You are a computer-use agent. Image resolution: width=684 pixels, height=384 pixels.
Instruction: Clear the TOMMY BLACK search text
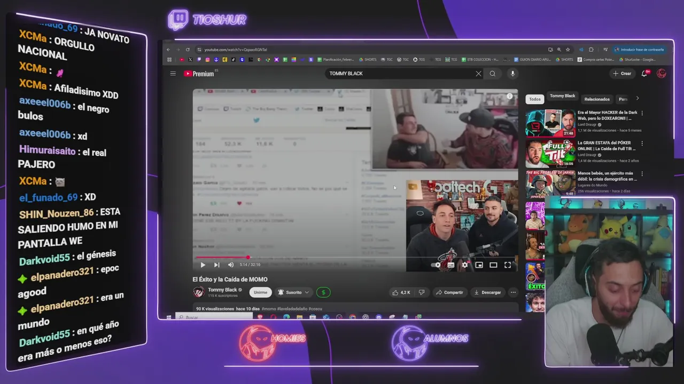point(478,74)
